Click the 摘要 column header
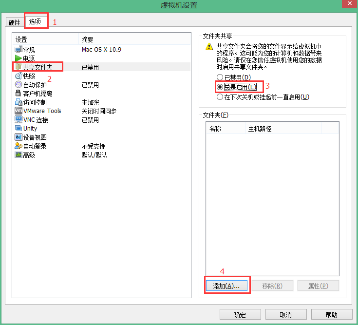358x325 pixels. 134,39
